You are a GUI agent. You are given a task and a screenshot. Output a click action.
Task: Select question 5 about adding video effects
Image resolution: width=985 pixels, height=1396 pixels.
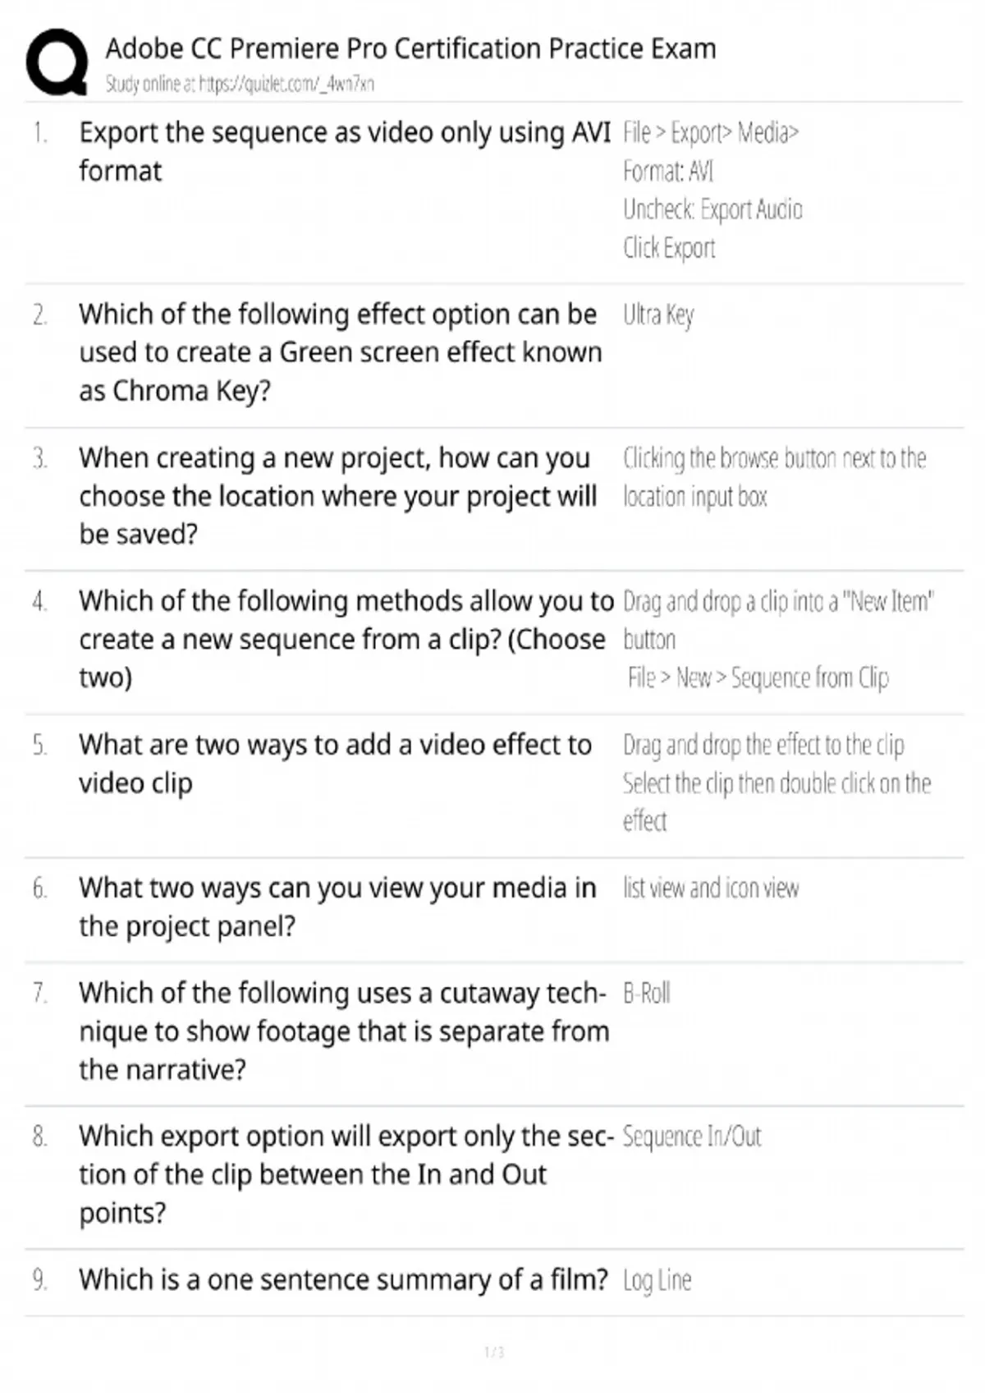tap(335, 763)
